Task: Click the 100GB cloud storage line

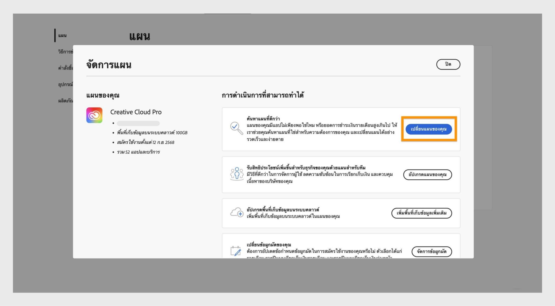Action: pos(152,133)
